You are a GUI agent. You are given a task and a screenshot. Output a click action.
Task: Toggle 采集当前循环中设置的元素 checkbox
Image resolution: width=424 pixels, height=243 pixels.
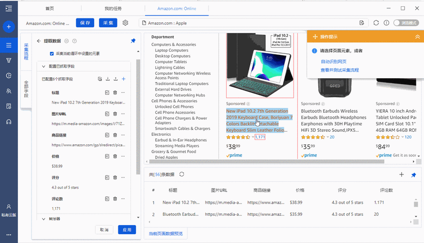pyautogui.click(x=51, y=53)
